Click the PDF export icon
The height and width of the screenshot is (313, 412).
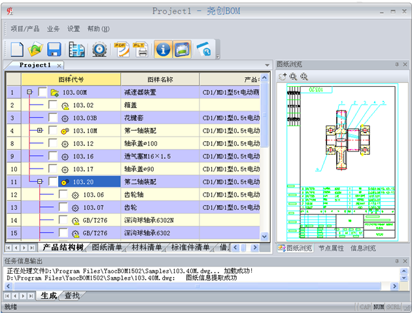(x=122, y=49)
